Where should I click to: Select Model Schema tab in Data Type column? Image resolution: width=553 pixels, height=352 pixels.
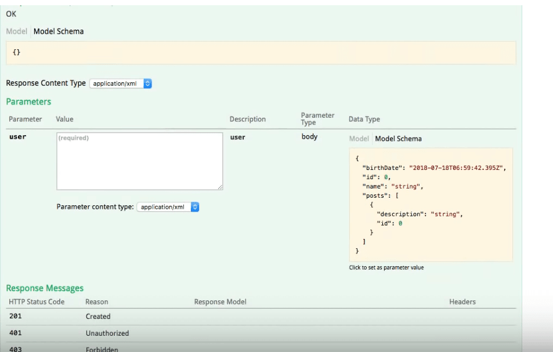pos(398,139)
